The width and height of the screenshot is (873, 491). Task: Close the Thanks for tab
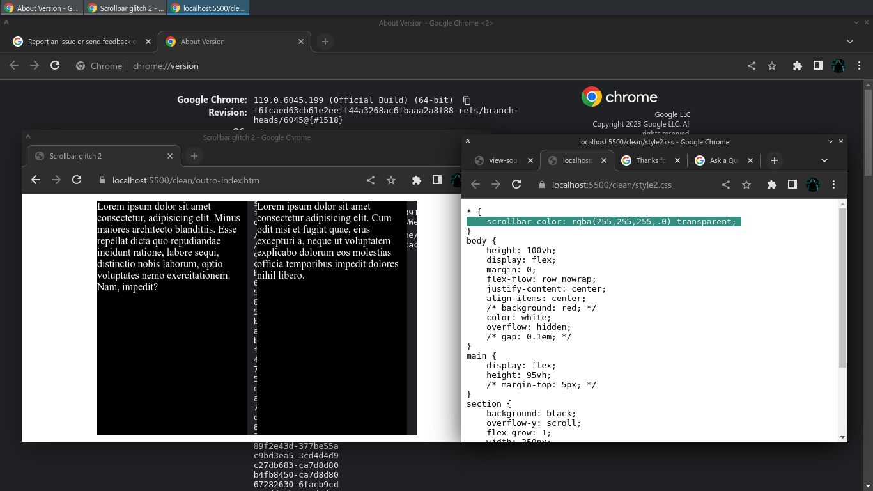pos(677,160)
